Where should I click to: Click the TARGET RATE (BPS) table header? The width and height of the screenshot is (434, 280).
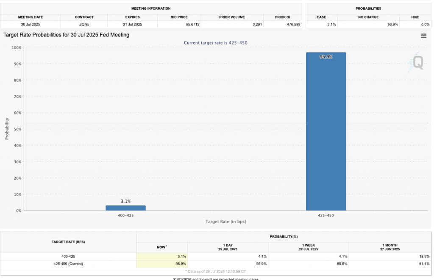69,242
